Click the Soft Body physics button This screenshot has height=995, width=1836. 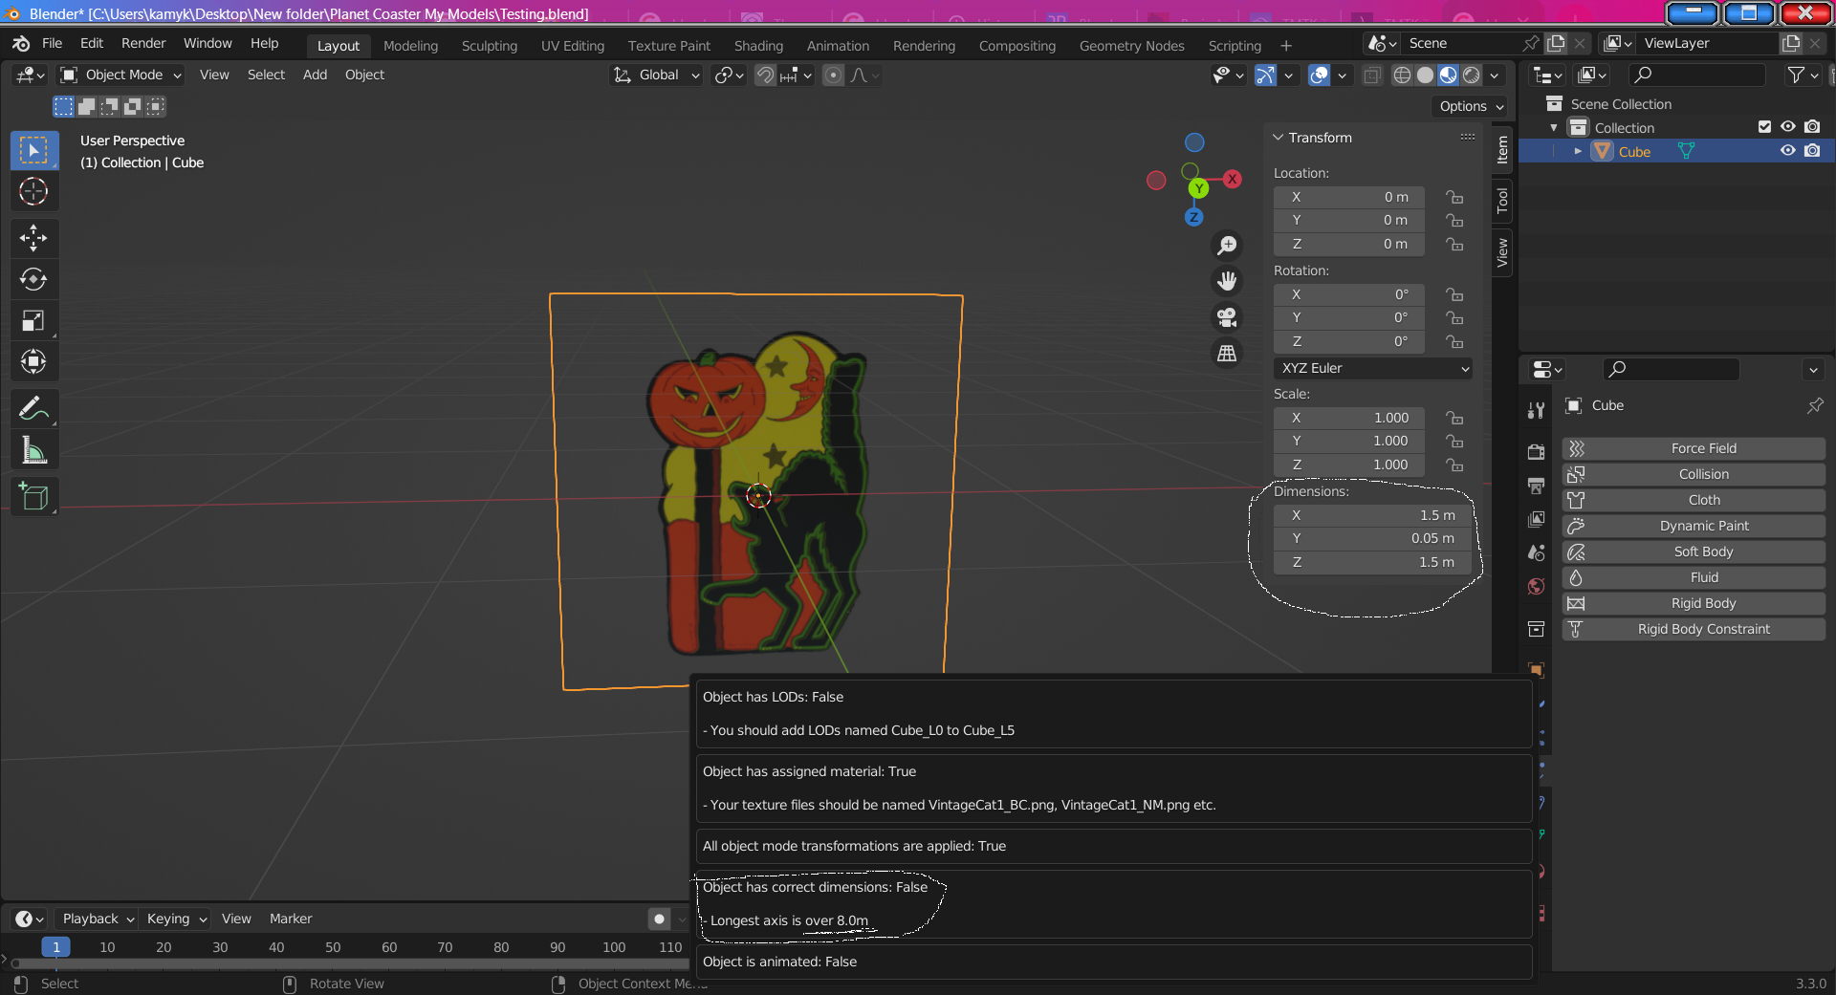pyautogui.click(x=1694, y=552)
